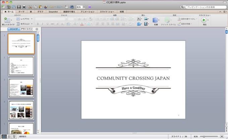
Task: Redo action via toolbar arrow icon
Action: (59, 7)
